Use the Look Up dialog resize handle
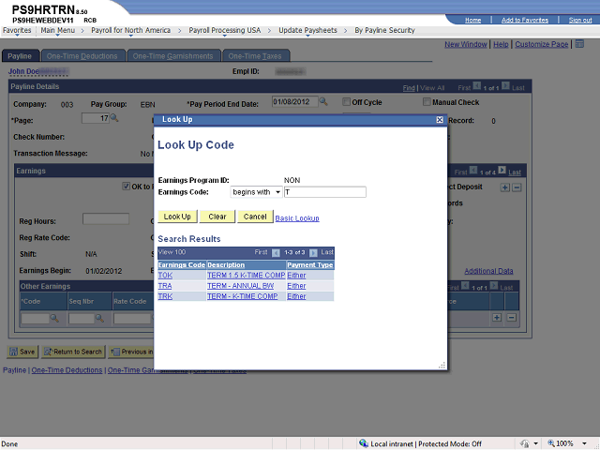 click(x=442, y=365)
